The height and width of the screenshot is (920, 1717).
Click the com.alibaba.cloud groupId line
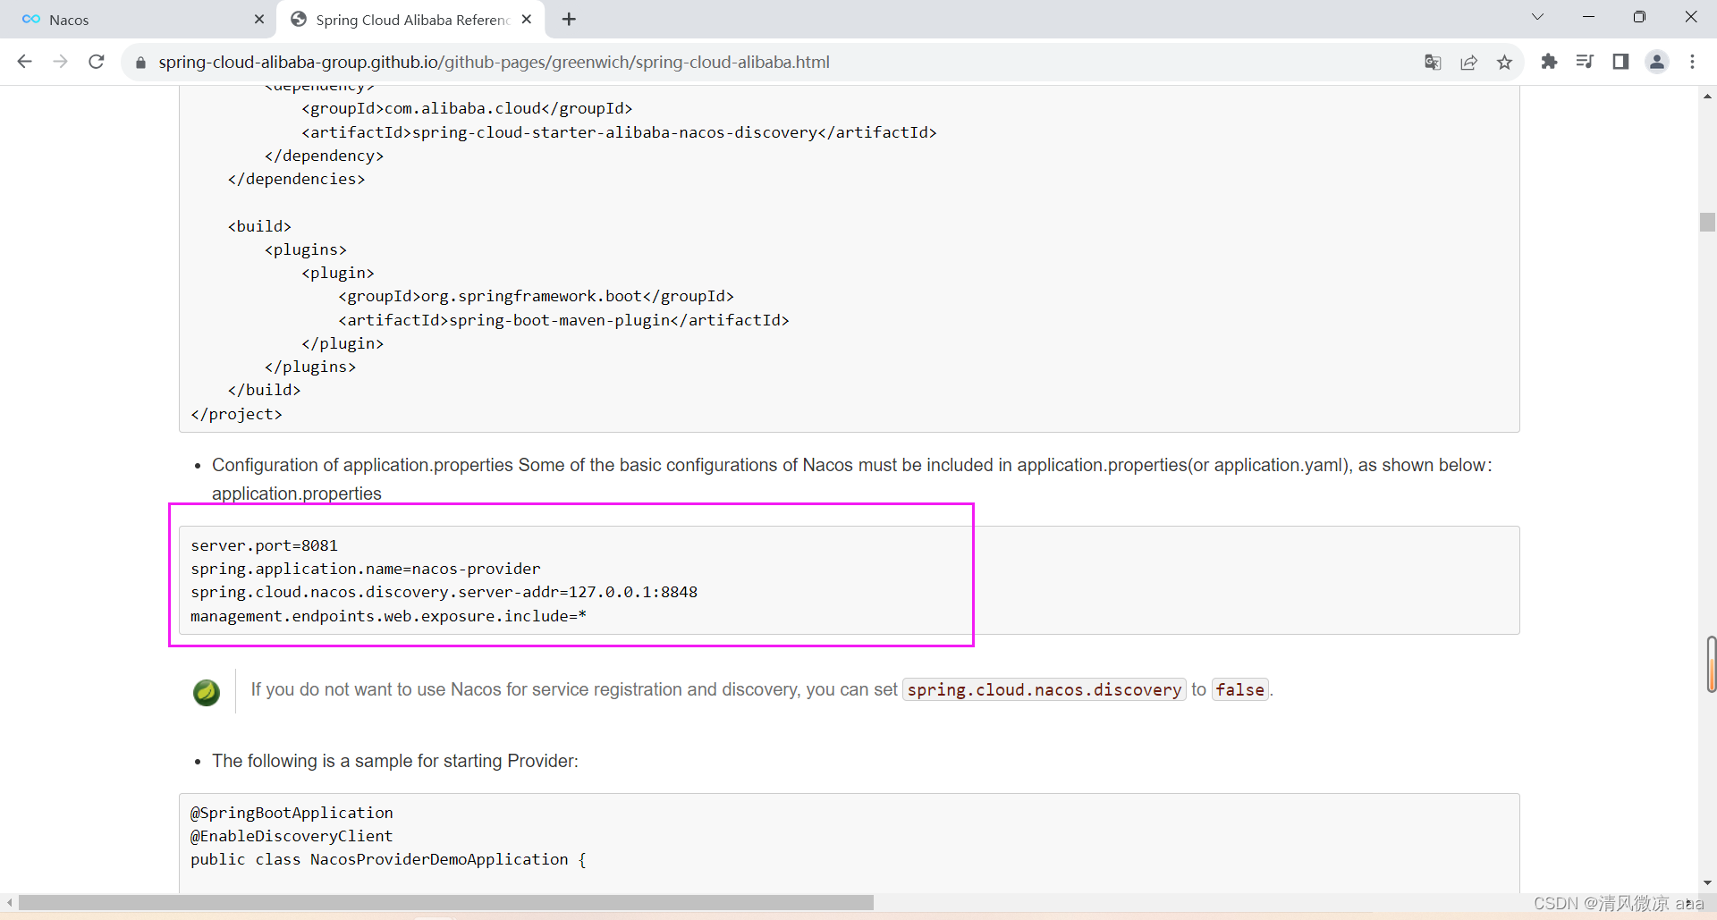[x=467, y=108]
